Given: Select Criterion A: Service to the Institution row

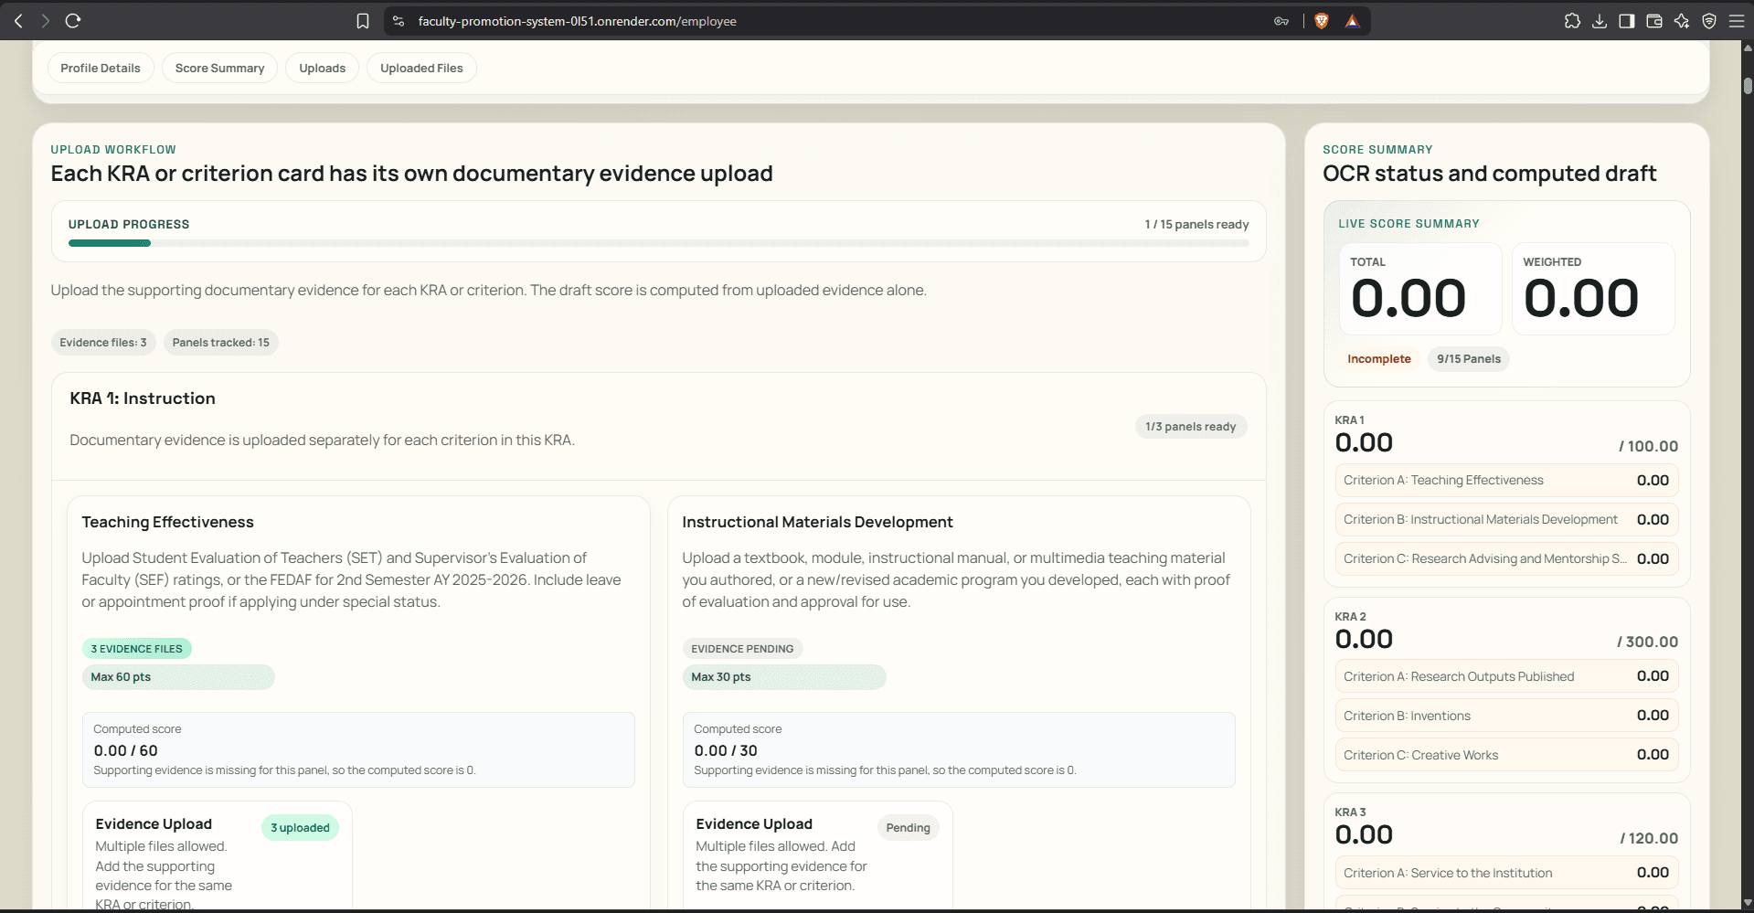Looking at the screenshot, I should pos(1506,873).
